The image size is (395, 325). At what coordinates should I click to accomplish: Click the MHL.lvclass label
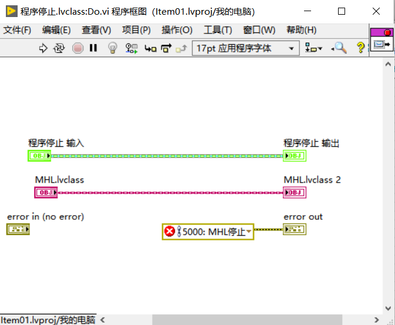tap(59, 180)
